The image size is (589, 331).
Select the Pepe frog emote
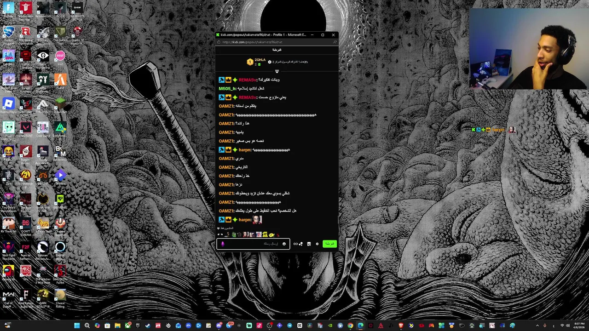[x=234, y=234]
